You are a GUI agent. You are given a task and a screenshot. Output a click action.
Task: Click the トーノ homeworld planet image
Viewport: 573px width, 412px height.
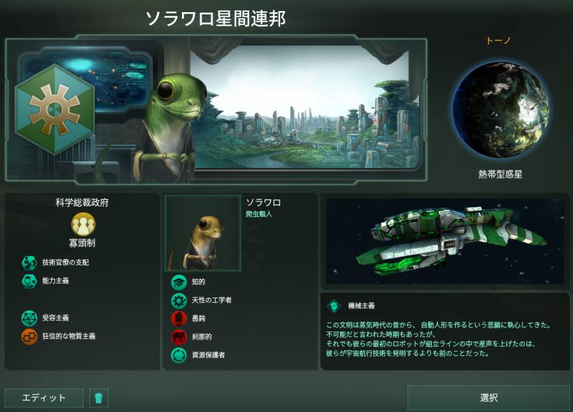point(500,110)
